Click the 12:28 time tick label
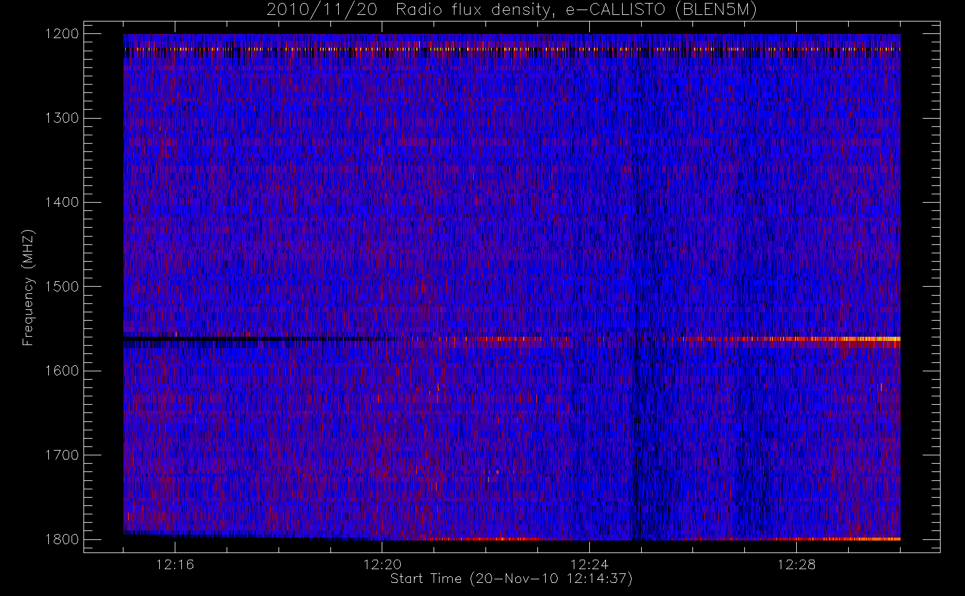 click(797, 564)
